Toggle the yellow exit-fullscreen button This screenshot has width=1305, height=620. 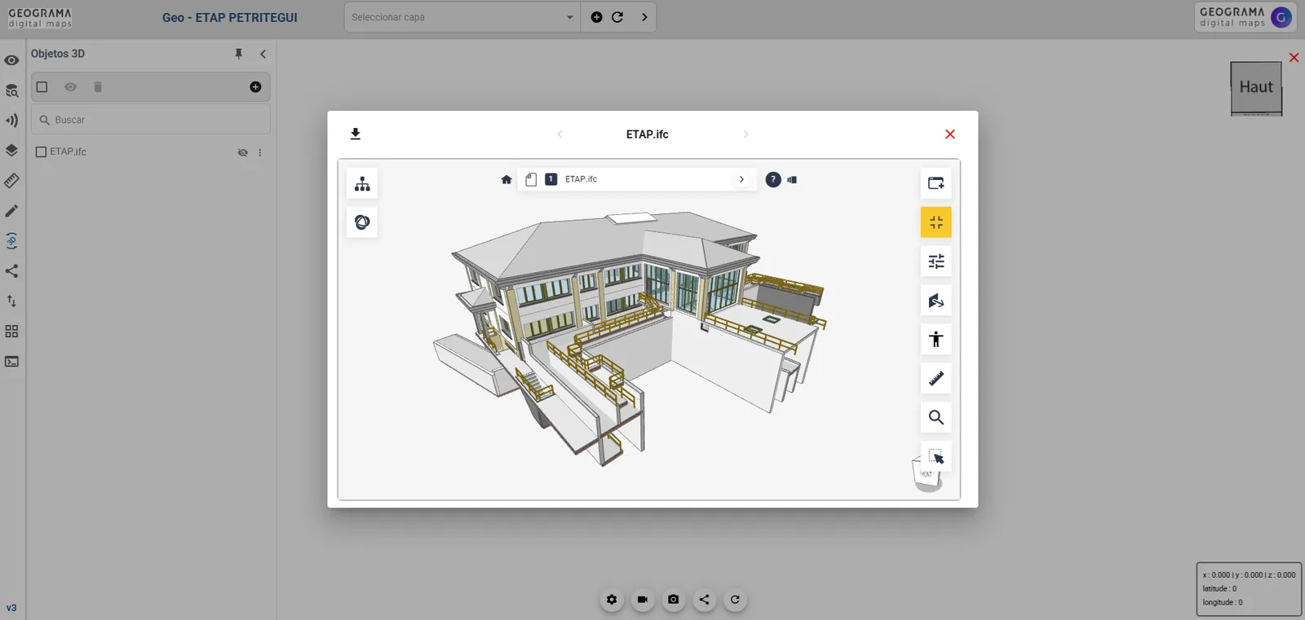(936, 222)
